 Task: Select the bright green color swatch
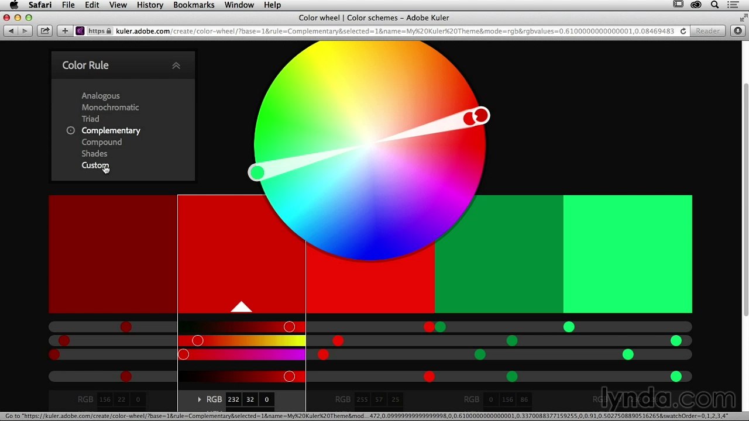click(x=628, y=254)
